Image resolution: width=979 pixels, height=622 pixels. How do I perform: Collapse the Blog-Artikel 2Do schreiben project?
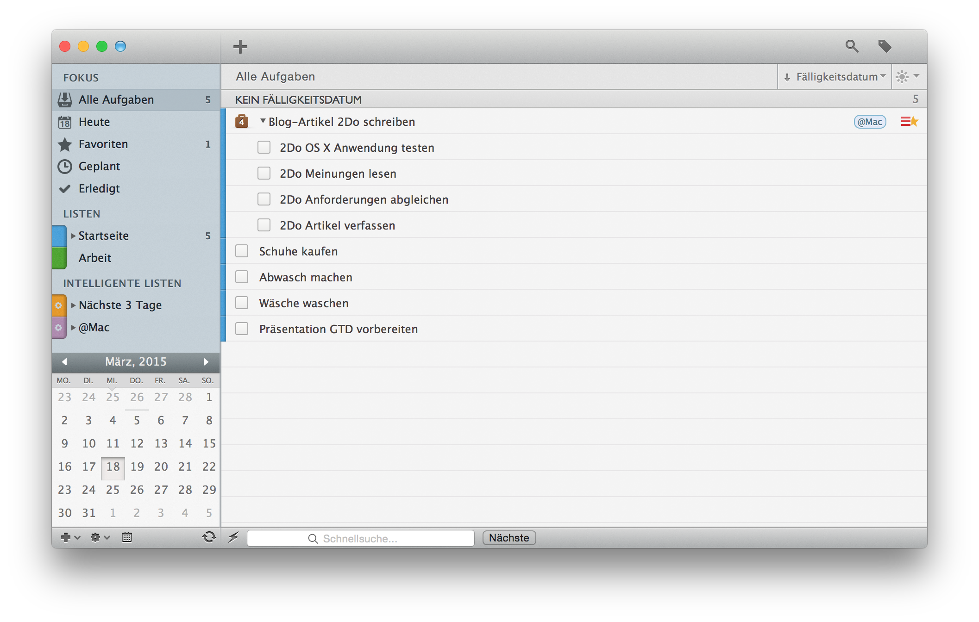263,121
